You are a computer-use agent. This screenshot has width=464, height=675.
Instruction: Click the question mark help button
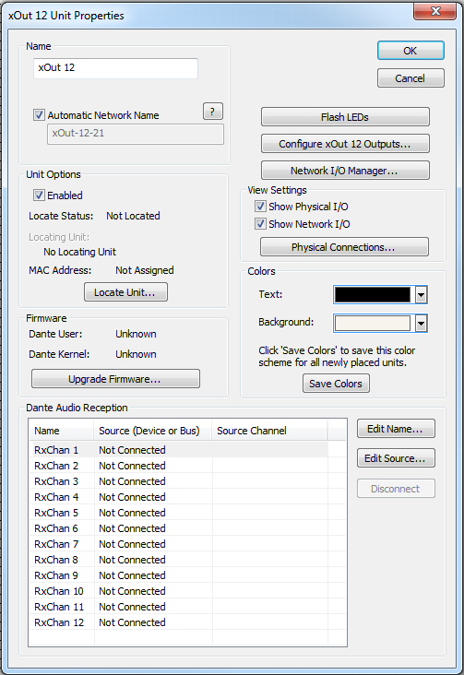[213, 112]
